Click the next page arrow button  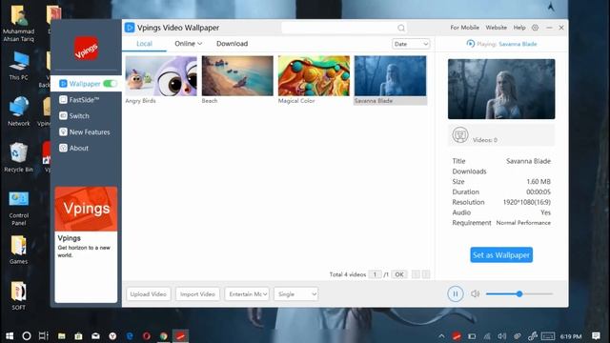coord(426,274)
